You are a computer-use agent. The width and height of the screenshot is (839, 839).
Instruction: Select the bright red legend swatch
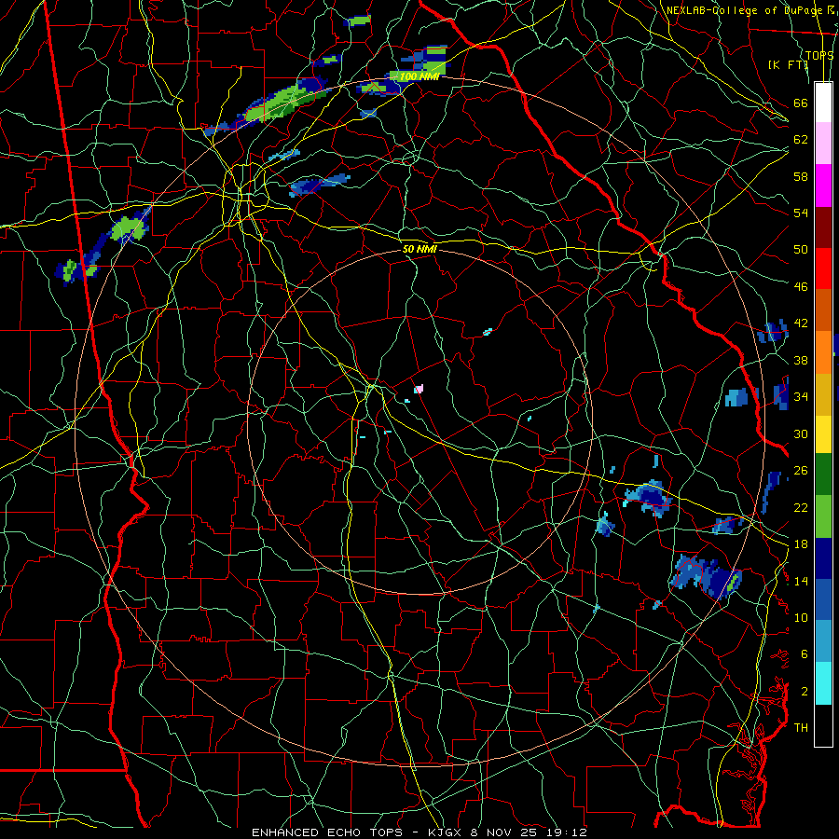[823, 268]
